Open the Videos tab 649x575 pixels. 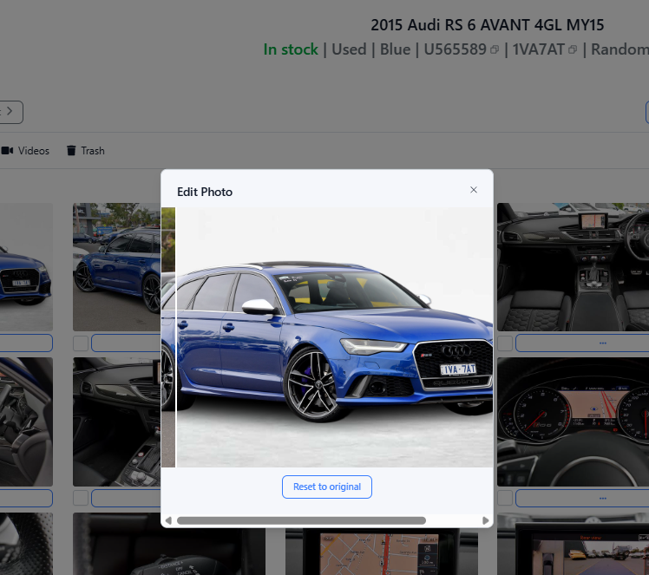[25, 151]
